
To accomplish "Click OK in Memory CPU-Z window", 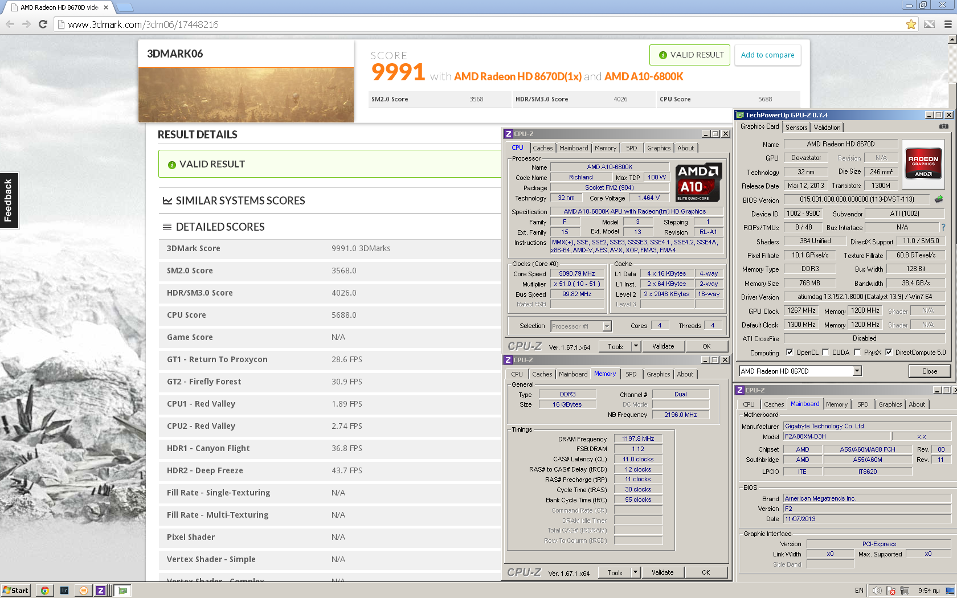I will coord(706,572).
